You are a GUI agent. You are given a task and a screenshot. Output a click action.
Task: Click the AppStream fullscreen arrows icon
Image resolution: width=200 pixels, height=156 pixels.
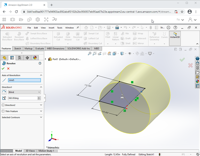46,20
